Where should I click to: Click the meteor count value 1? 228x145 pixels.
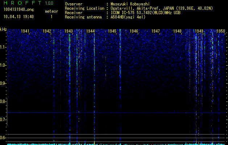pyautogui.click(x=51, y=17)
